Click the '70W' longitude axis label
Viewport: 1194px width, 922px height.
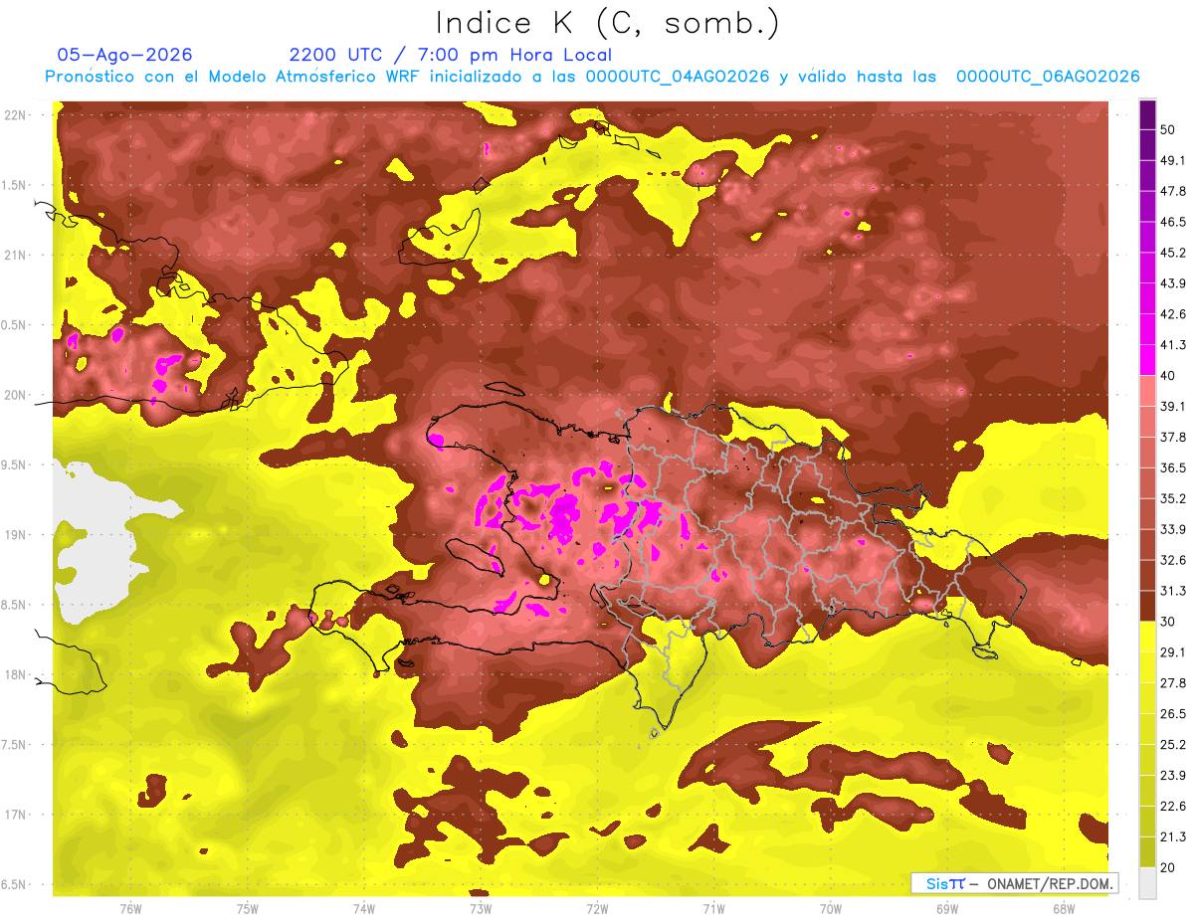[831, 909]
